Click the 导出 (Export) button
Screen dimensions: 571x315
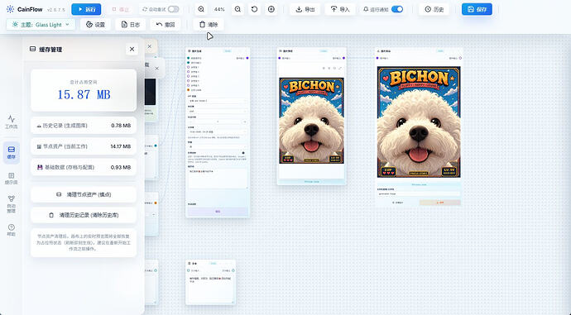(x=305, y=9)
